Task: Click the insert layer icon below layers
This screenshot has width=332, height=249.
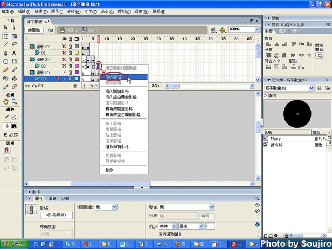Action: (28, 86)
